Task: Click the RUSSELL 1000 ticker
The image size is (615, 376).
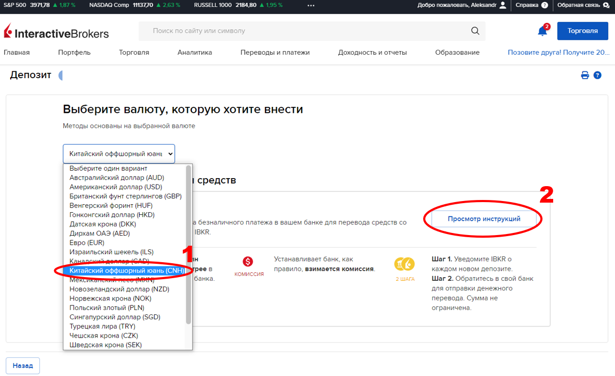Action: (x=238, y=5)
